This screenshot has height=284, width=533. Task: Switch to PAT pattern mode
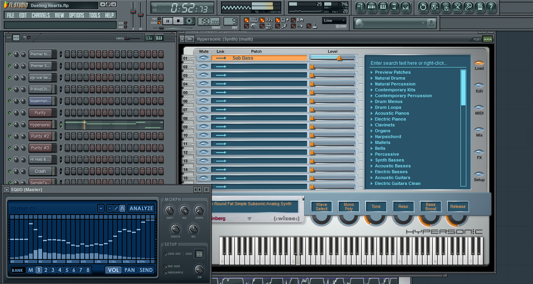point(159,19)
